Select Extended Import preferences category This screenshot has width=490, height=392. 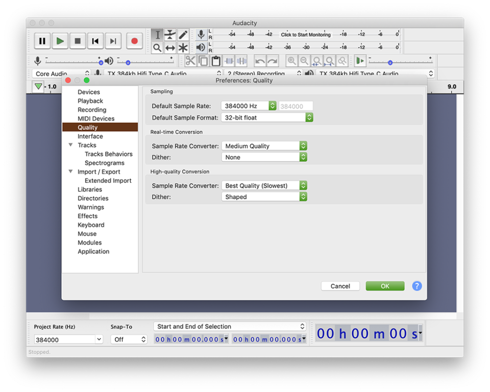(108, 181)
